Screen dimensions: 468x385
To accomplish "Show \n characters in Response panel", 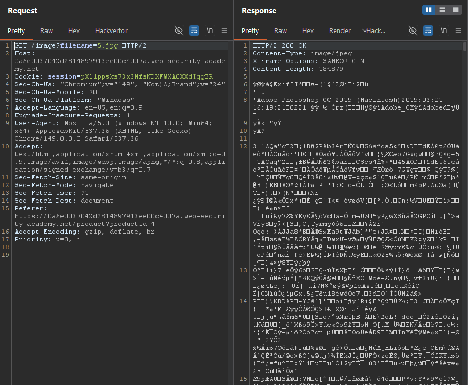I will click(x=444, y=30).
